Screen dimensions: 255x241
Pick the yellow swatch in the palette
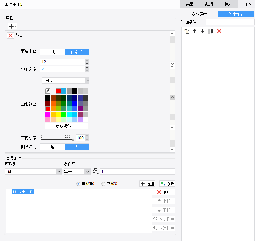pyautogui.click(x=59, y=114)
